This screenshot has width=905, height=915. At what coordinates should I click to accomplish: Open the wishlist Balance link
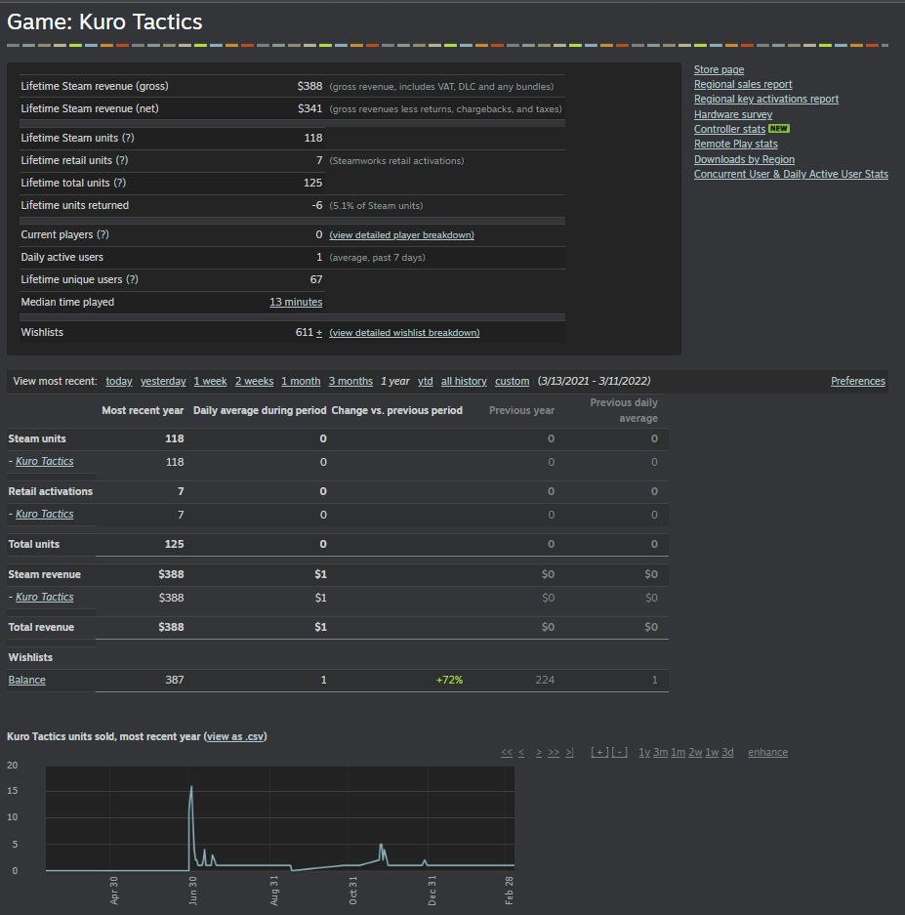(x=26, y=680)
